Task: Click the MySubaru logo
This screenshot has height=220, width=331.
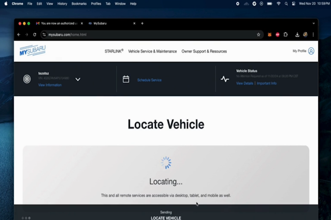Action: coord(33,50)
